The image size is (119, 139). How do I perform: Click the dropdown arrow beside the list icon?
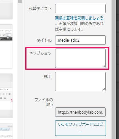(x=10, y=35)
